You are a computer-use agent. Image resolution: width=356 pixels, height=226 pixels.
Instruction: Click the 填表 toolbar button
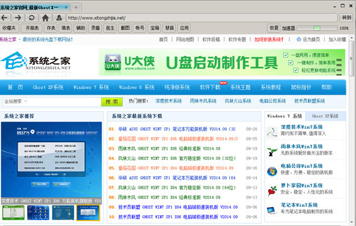[66, 28]
